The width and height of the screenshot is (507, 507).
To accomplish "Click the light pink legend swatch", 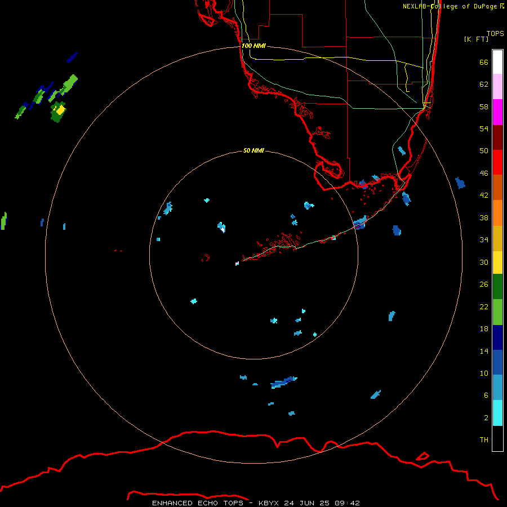I will (x=497, y=86).
